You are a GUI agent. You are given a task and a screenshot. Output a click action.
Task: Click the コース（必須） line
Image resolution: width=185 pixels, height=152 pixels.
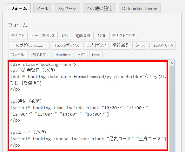[x=28, y=132]
